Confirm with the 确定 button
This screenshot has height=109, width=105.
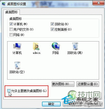click(x=51, y=104)
